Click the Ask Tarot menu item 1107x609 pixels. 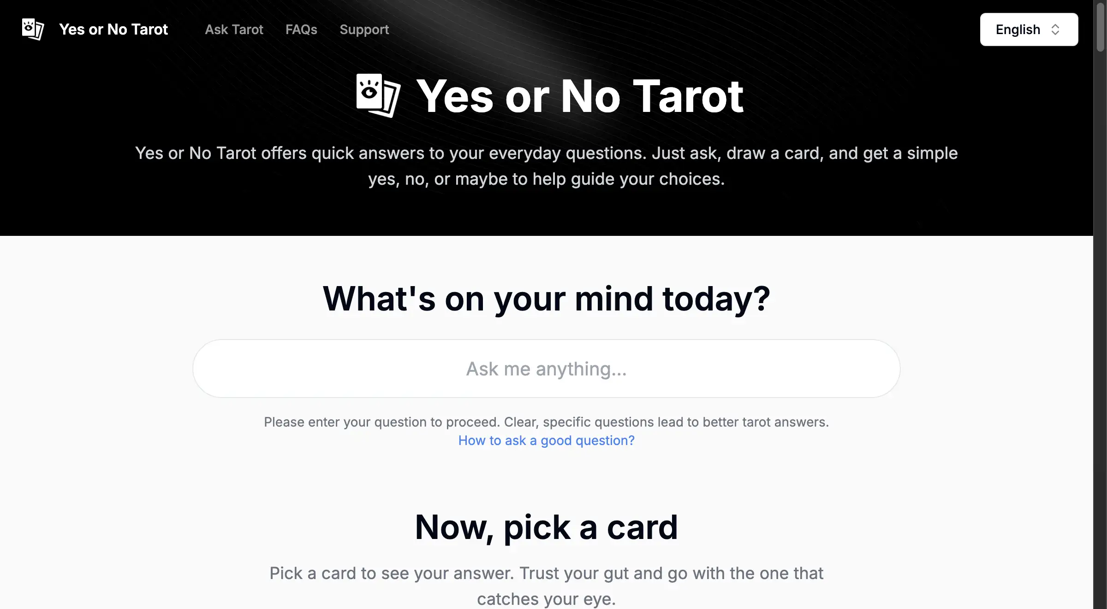(234, 29)
